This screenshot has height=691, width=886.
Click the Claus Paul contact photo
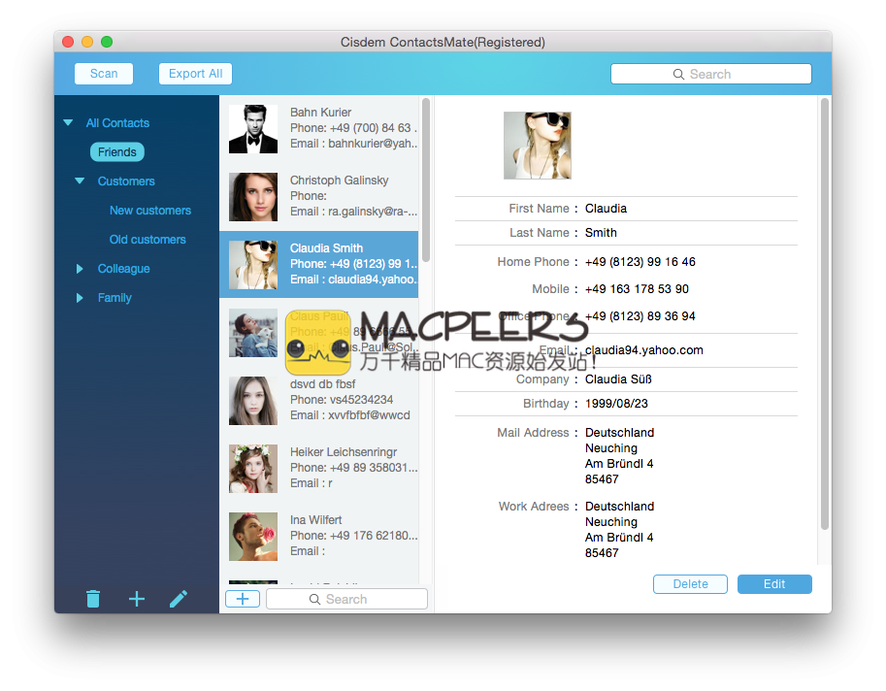pos(253,333)
